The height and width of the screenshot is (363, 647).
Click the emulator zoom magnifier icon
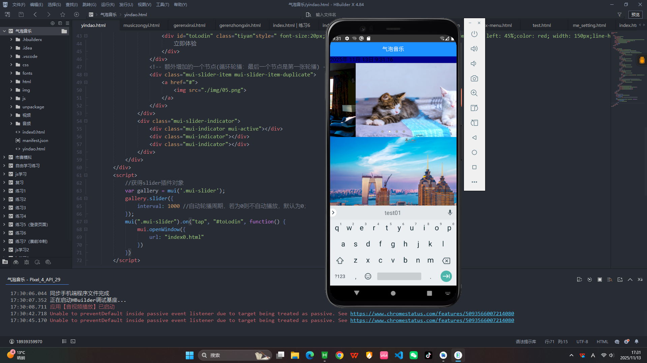click(474, 93)
